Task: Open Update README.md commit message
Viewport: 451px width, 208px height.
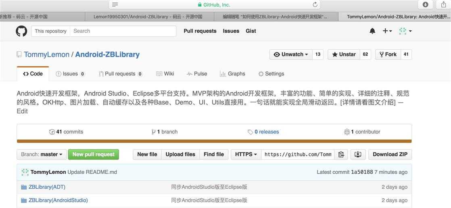Action: click(92, 172)
